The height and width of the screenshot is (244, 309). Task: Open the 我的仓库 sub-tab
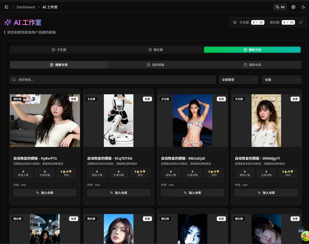pos(252,65)
